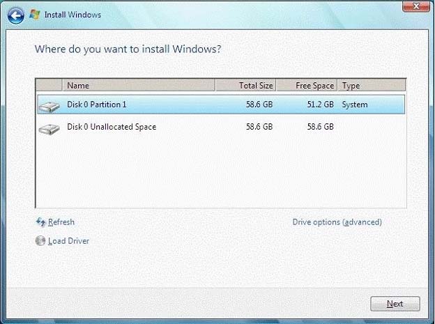Click the drive icon for Disk 0 Unallocated Space
The height and width of the screenshot is (324, 435).
49,129
